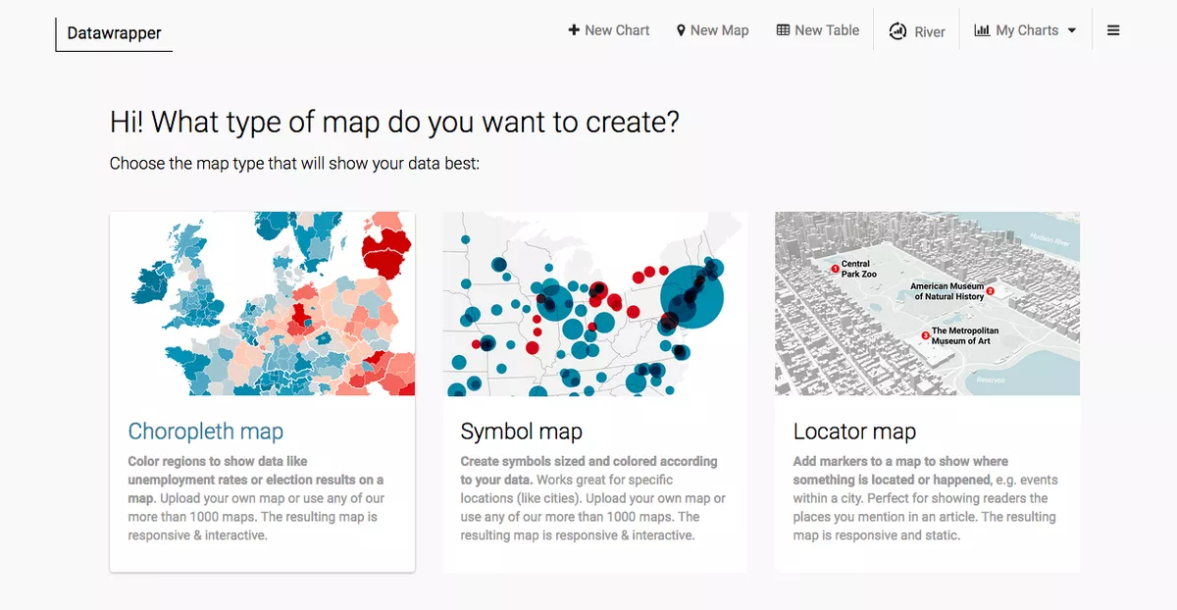Click the Locator map description text
This screenshot has width=1177, height=610.
(926, 498)
